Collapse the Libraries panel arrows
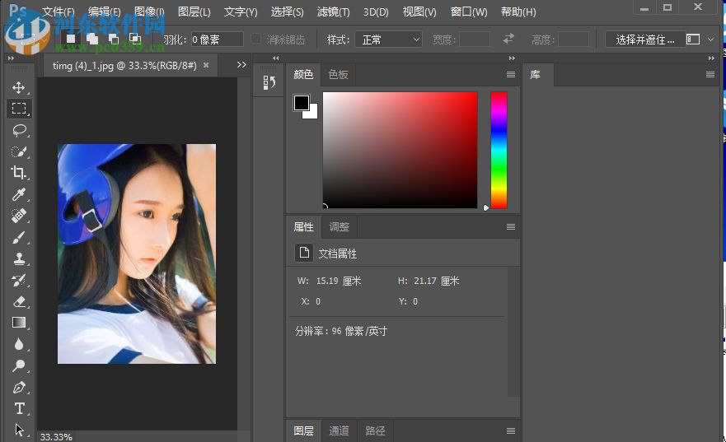 pyautogui.click(x=711, y=58)
